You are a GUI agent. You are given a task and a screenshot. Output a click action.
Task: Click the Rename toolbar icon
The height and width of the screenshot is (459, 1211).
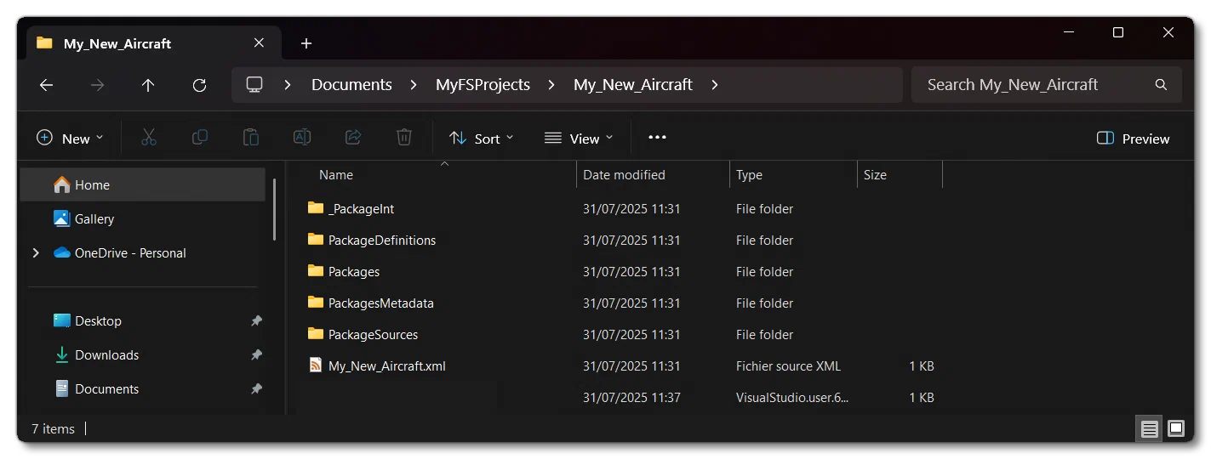coord(302,138)
